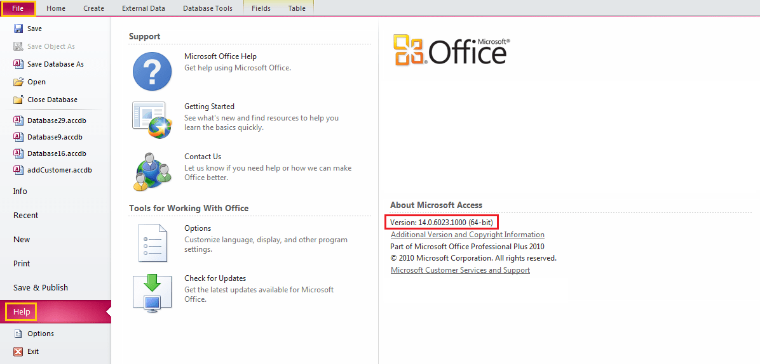
Task: Open the Database Tools tab
Action: tap(207, 8)
